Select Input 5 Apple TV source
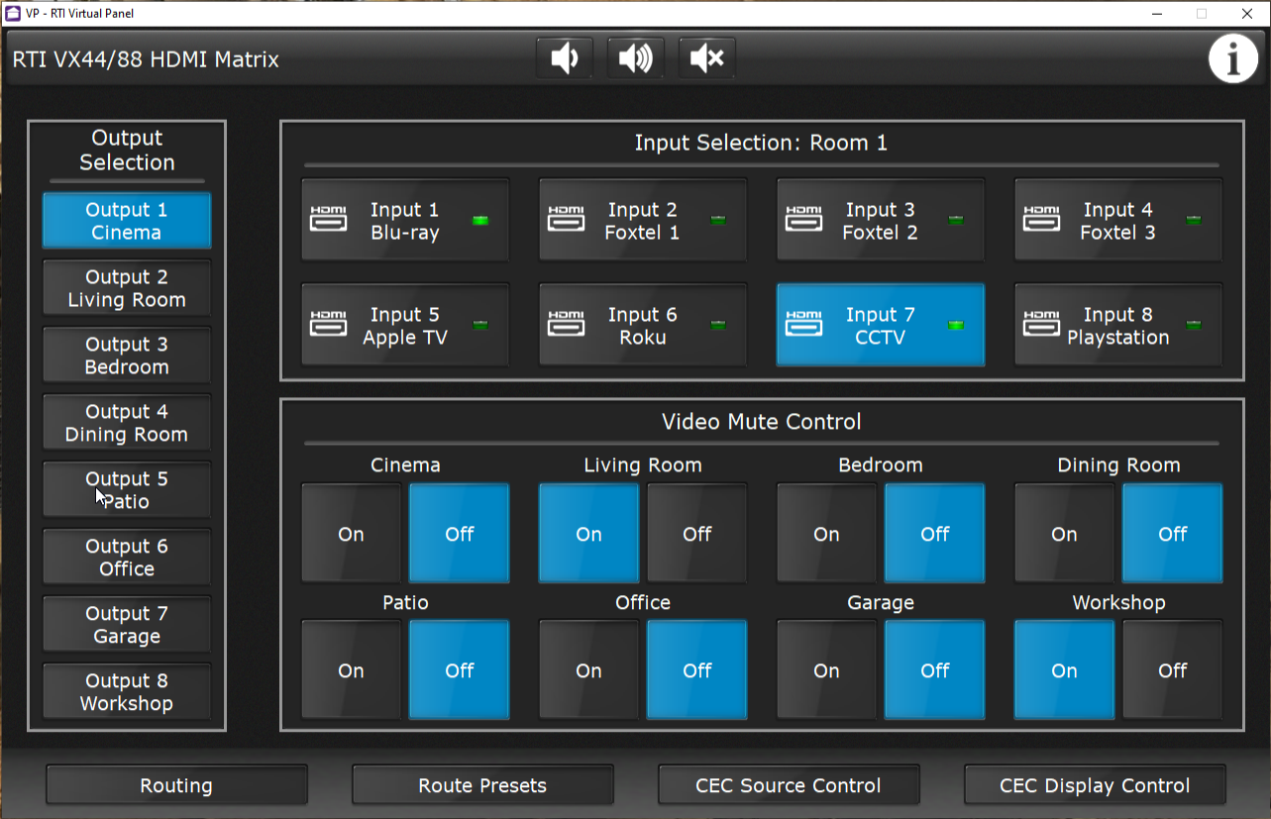 click(x=405, y=325)
